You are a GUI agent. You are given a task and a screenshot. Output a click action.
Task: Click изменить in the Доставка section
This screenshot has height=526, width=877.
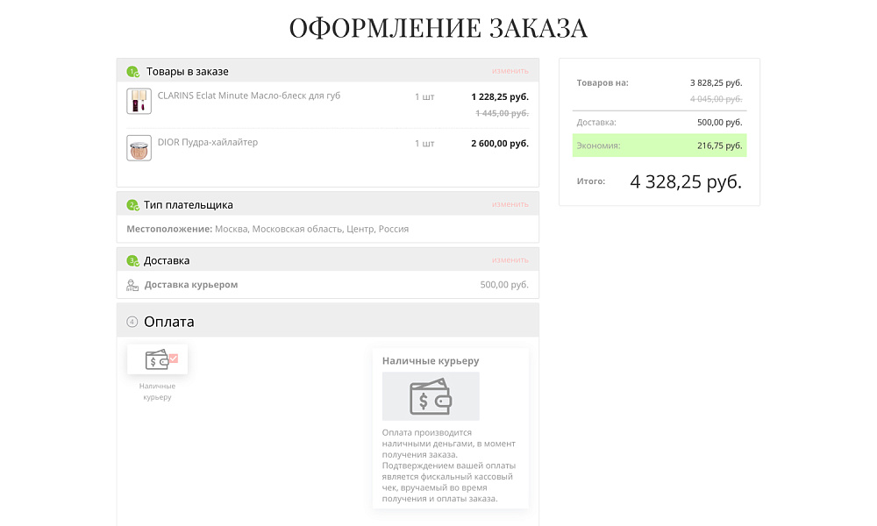(x=510, y=260)
